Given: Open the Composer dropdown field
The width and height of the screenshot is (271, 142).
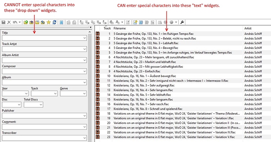Looking at the screenshot, I should click(x=44, y=71).
